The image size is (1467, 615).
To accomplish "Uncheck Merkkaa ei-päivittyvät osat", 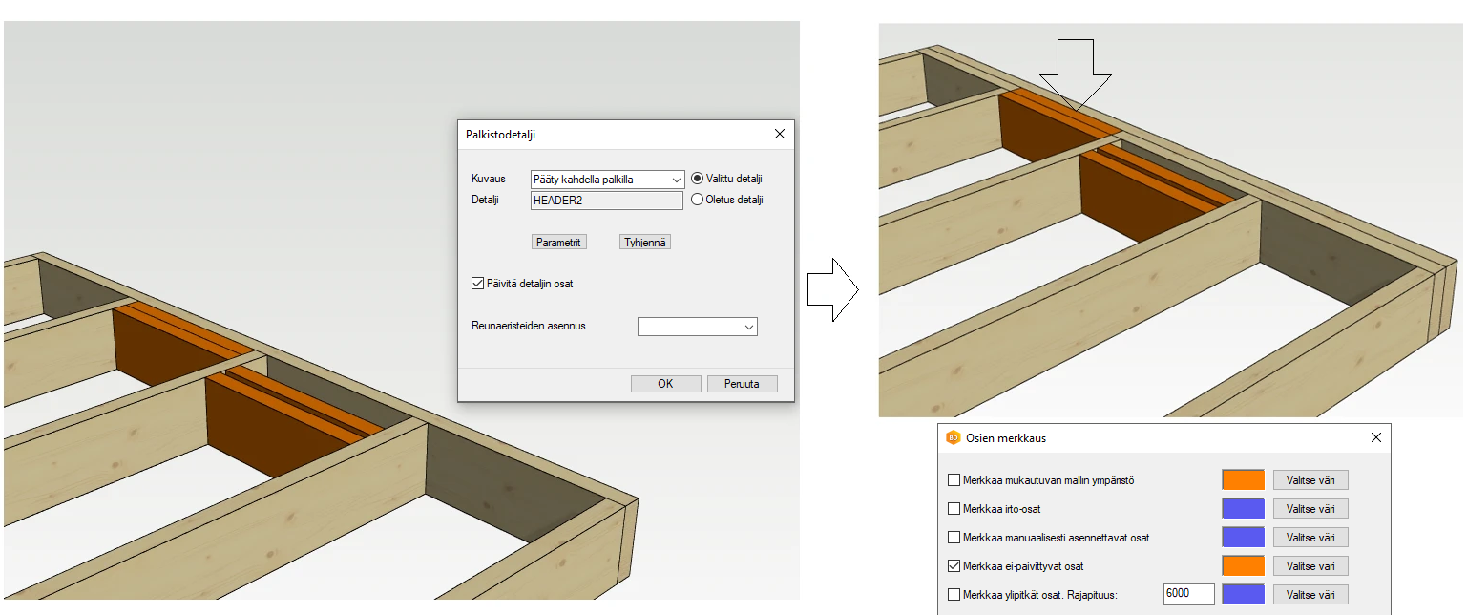I will pyautogui.click(x=954, y=566).
